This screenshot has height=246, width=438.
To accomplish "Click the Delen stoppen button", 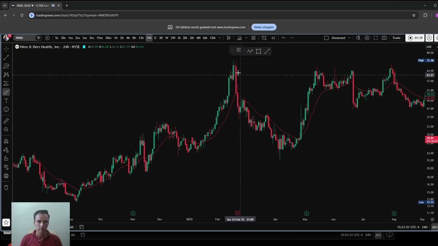I will point(264,27).
